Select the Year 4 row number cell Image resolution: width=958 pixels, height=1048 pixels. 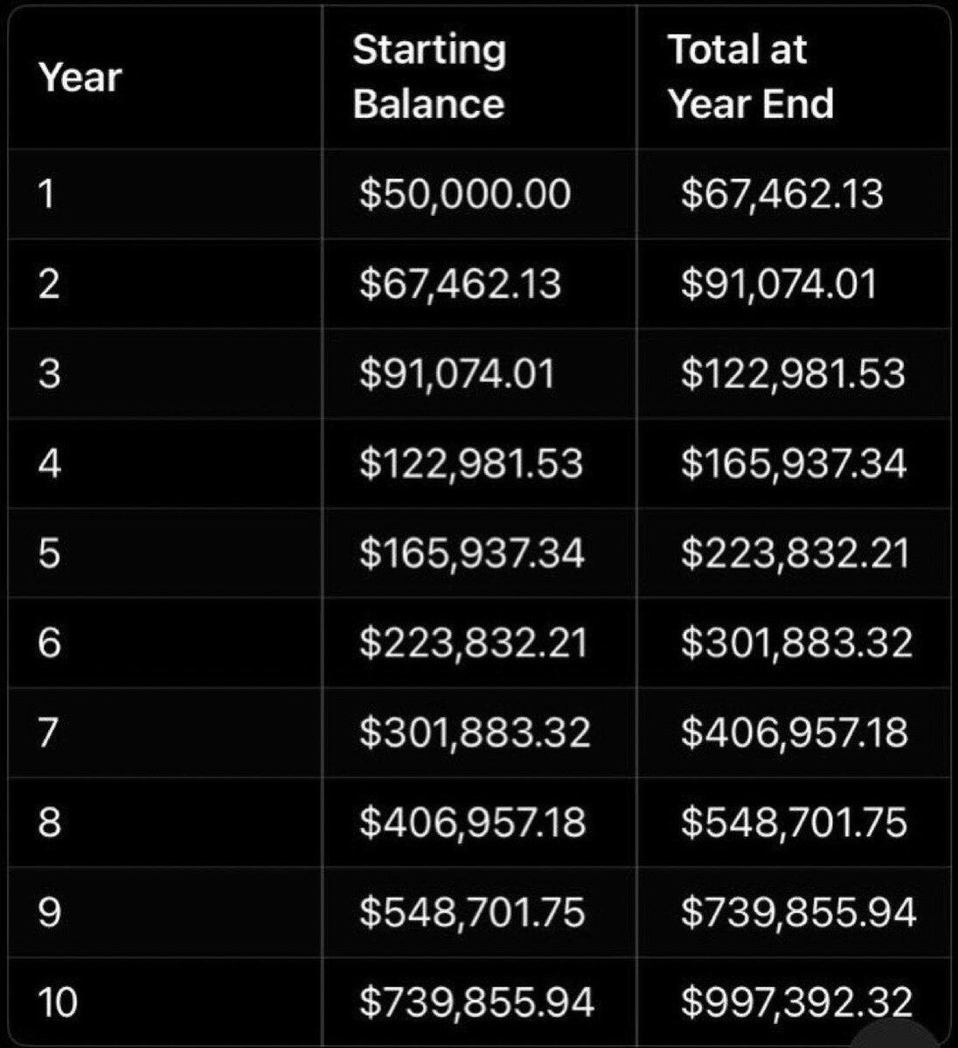coord(50,463)
